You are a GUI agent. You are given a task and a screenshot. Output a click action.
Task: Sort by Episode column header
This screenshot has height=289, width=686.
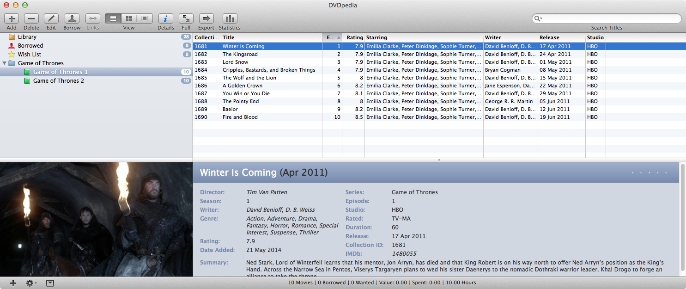[x=332, y=37]
